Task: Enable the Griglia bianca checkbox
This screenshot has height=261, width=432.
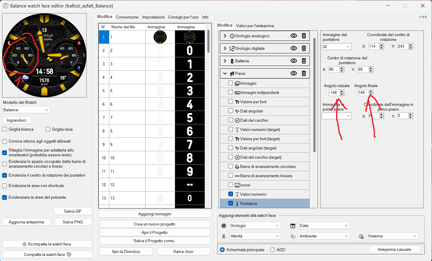Action: coord(4,129)
